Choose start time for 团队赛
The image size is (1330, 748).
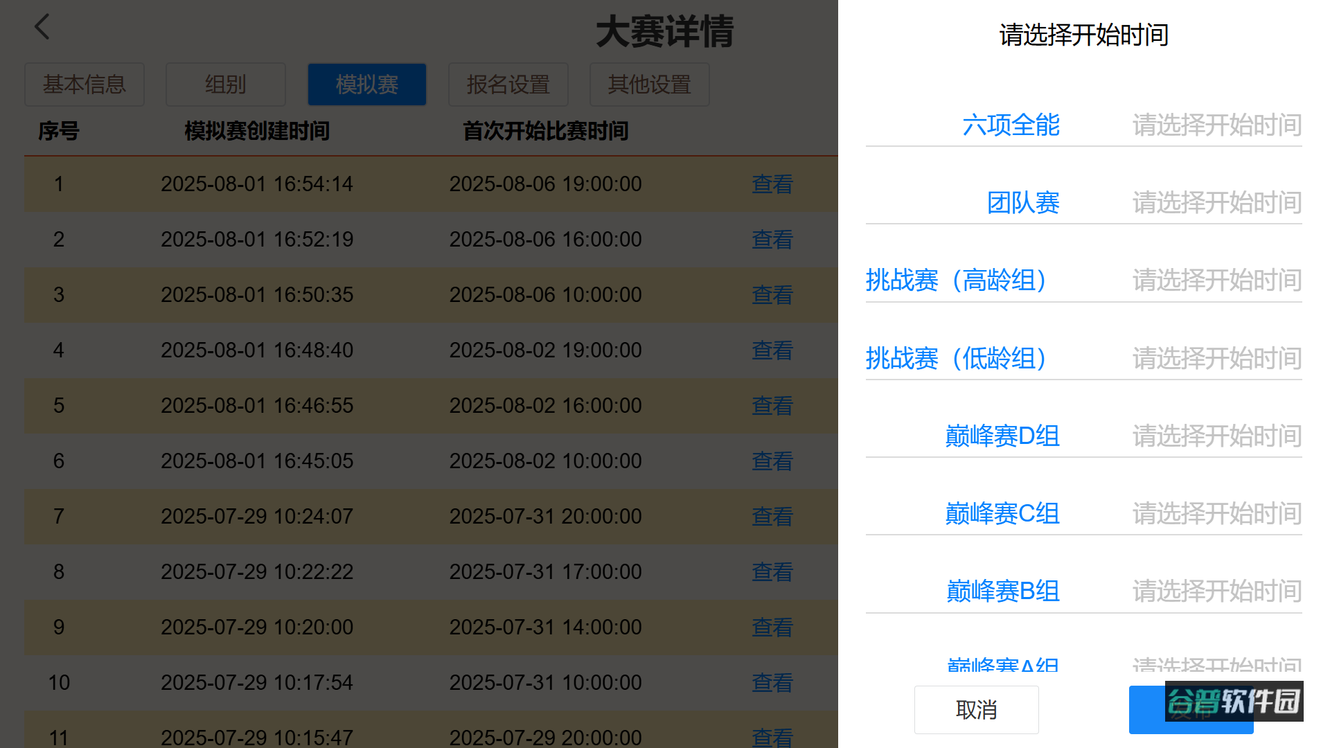click(x=1217, y=203)
